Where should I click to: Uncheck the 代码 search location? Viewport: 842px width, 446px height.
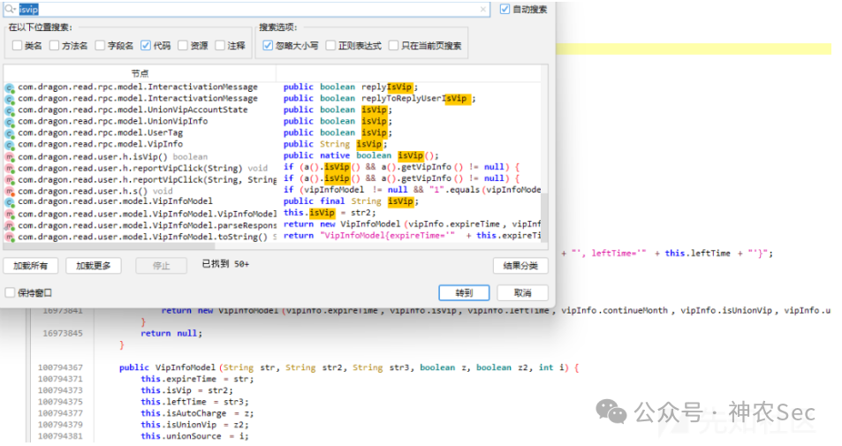146,46
